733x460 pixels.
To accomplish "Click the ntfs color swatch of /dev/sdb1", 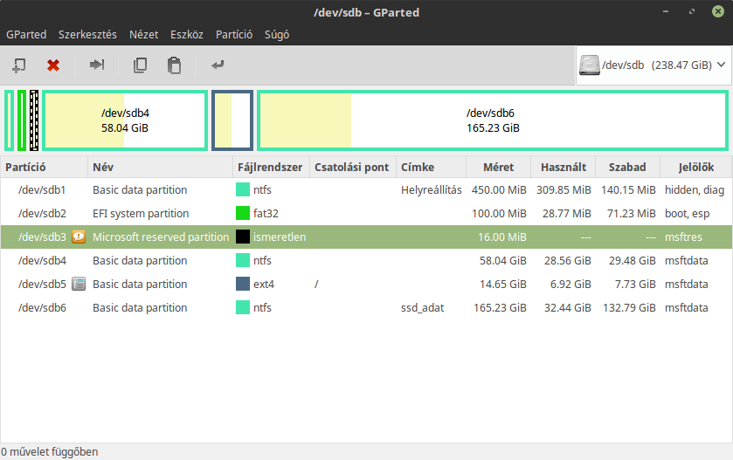I will coord(243,189).
